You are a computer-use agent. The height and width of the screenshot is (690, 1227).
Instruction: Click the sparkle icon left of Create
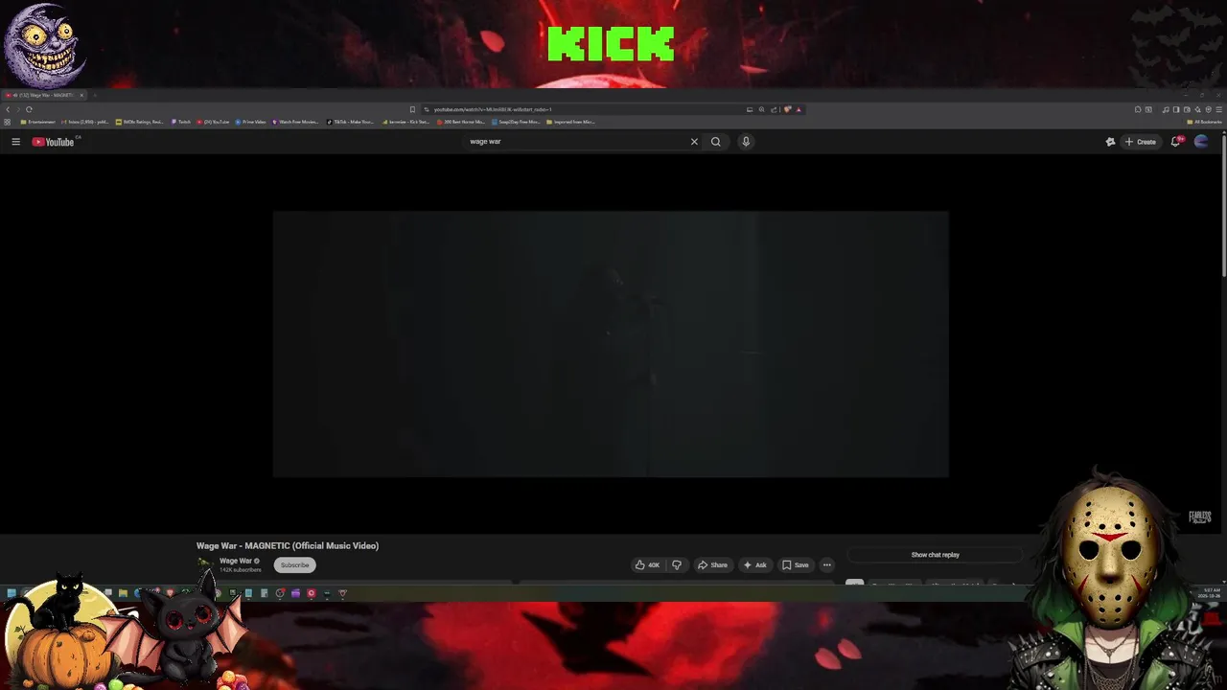point(1110,142)
